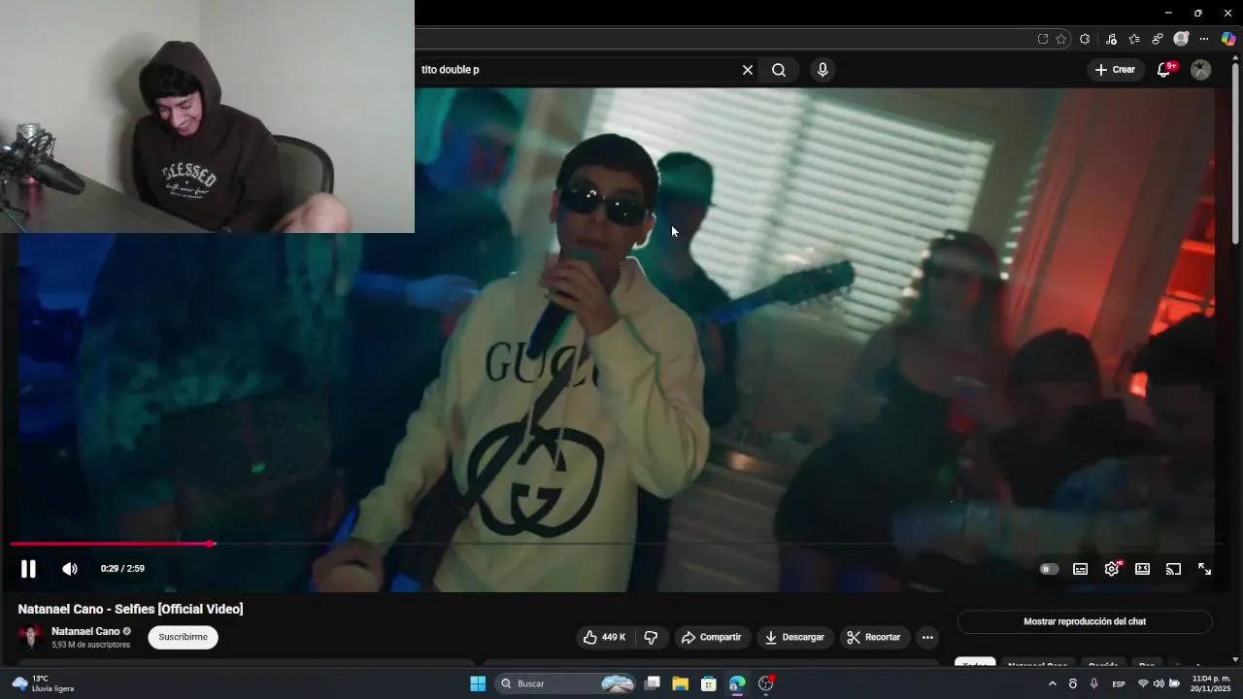Open the Copilot icon in the browser
Screen dimensions: 1243x699
(x=1228, y=39)
